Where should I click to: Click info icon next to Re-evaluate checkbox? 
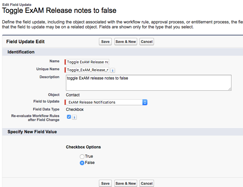click(x=74, y=117)
